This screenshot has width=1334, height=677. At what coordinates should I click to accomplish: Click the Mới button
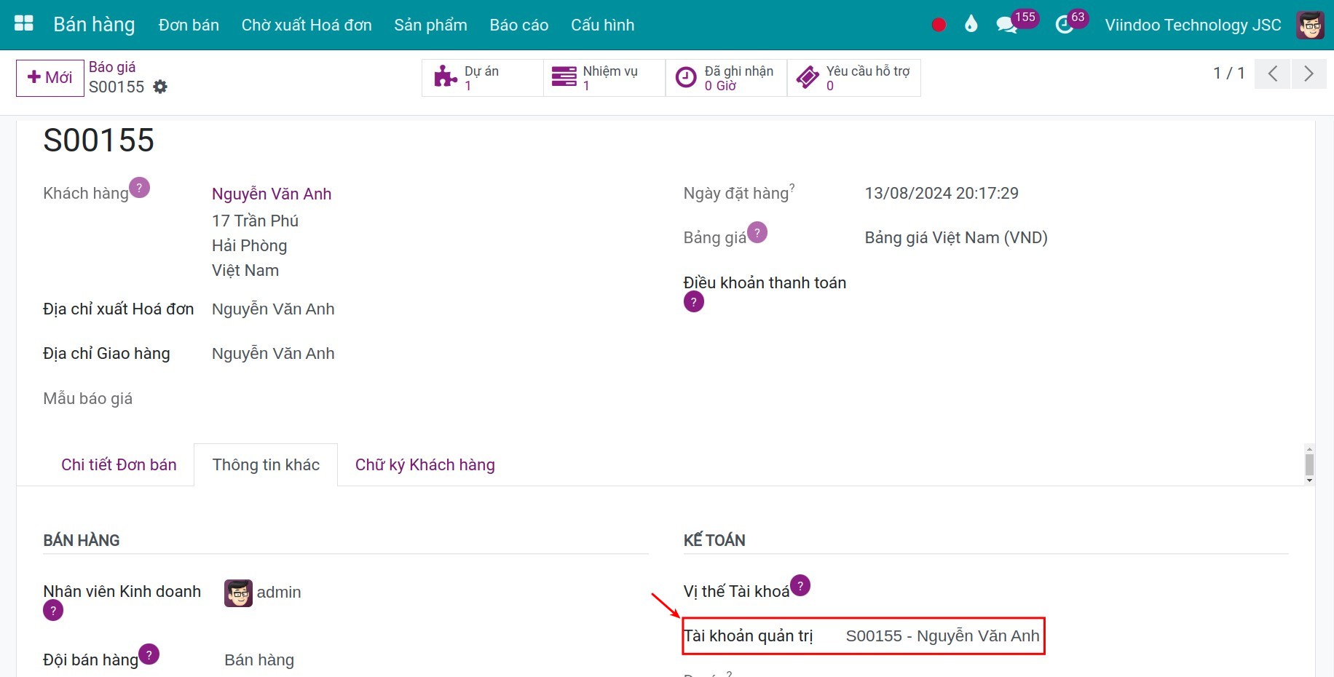tap(49, 77)
